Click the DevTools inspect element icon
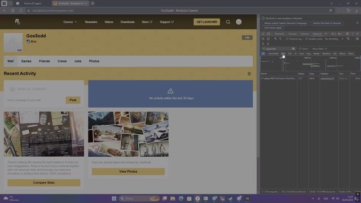Image resolution: width=361 pixels, height=203 pixels. click(x=263, y=34)
